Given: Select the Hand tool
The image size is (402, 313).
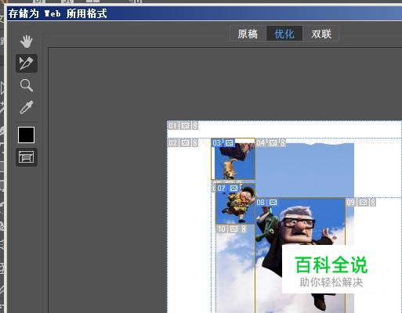Looking at the screenshot, I should [27, 41].
